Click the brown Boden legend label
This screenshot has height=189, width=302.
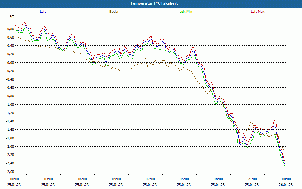click(x=114, y=12)
